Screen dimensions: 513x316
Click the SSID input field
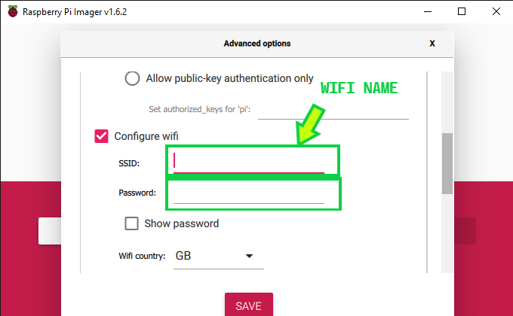tap(249, 162)
